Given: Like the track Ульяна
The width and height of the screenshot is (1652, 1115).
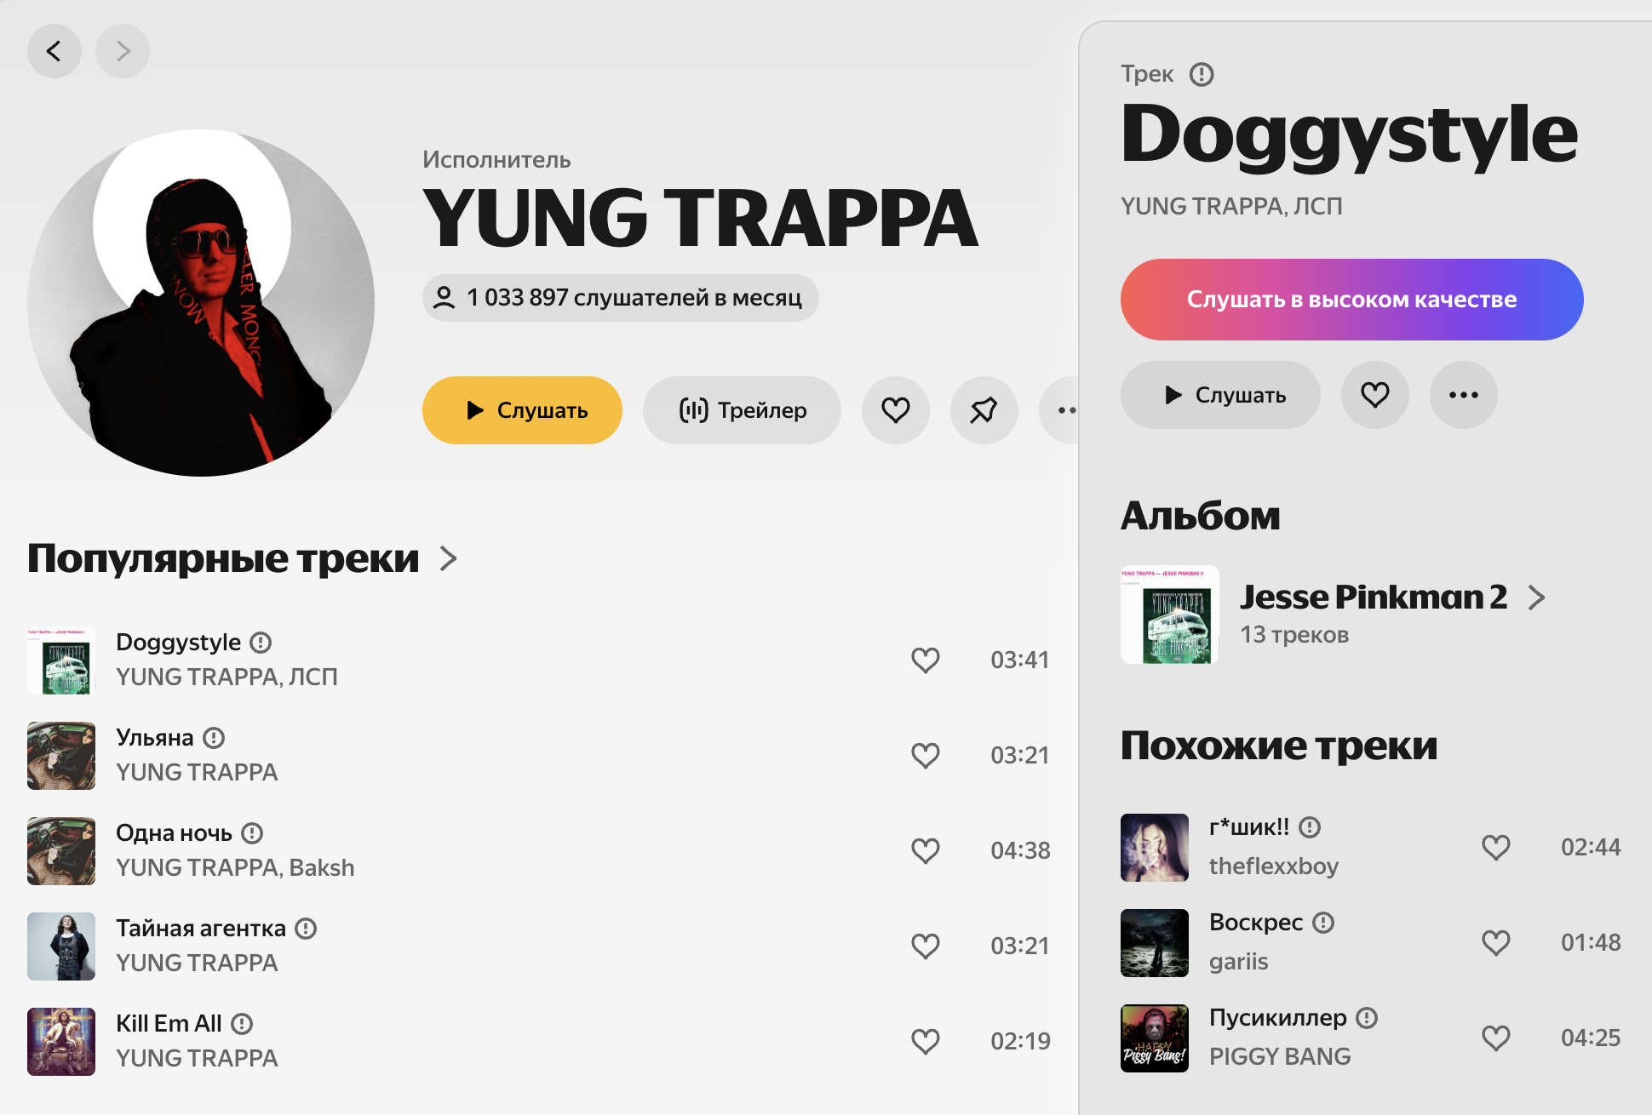Looking at the screenshot, I should click(x=925, y=755).
